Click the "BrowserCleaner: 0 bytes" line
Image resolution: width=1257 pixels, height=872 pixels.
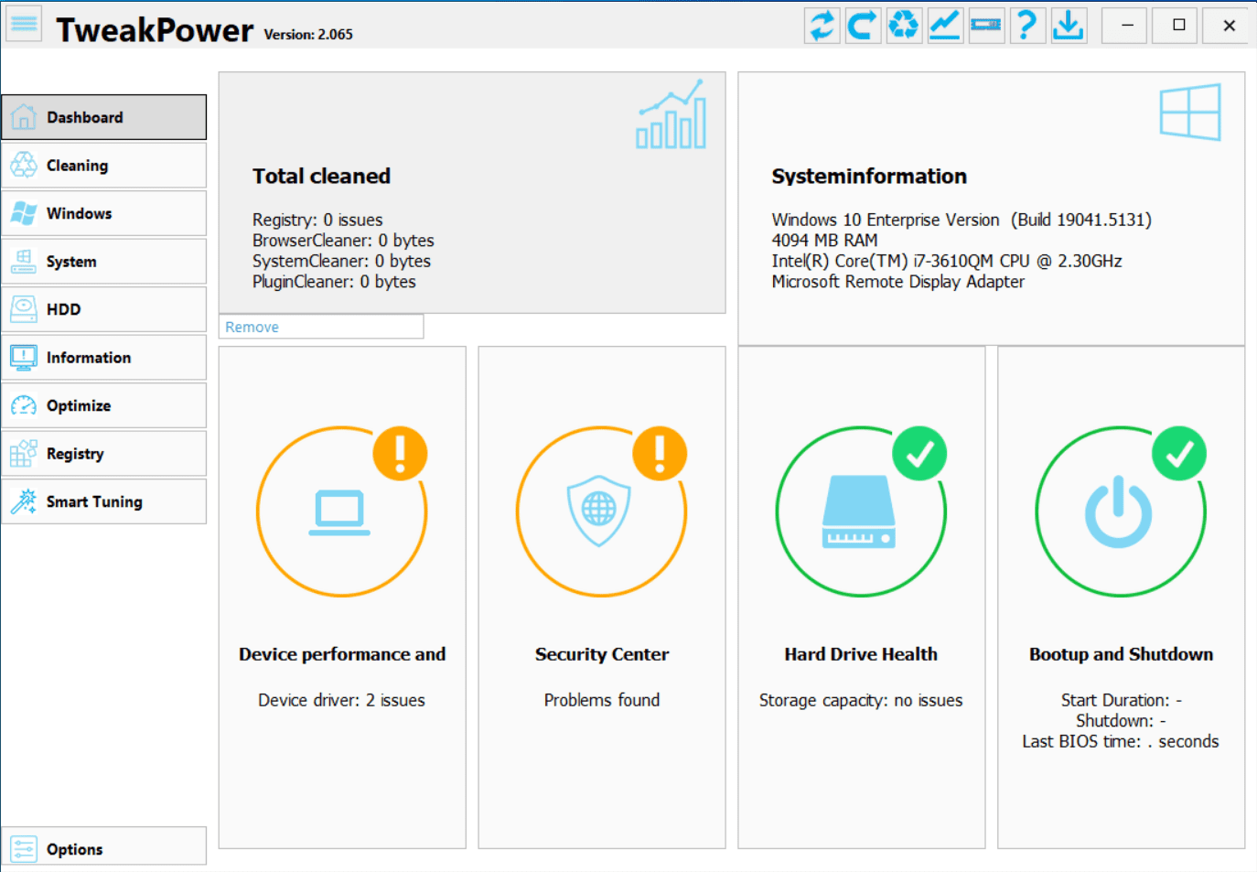pyautogui.click(x=343, y=241)
